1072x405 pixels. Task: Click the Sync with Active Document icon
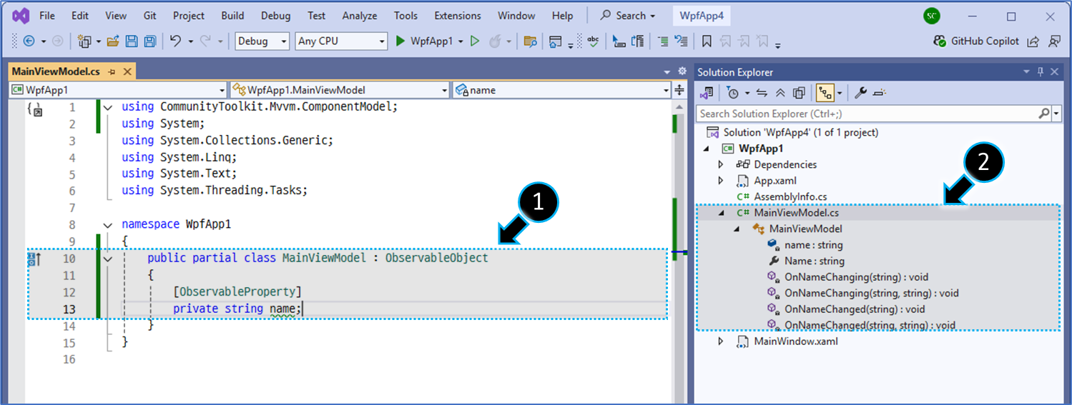762,93
